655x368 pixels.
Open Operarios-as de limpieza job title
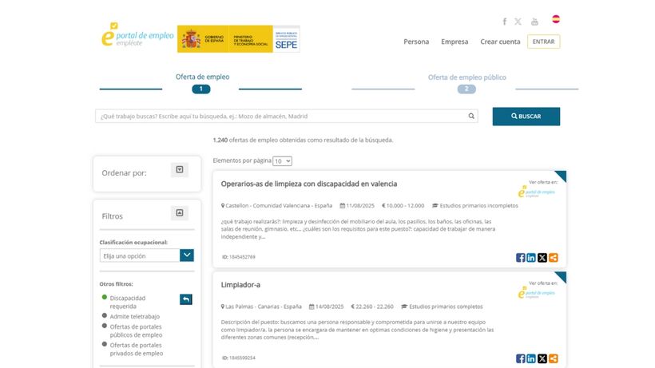click(308, 184)
